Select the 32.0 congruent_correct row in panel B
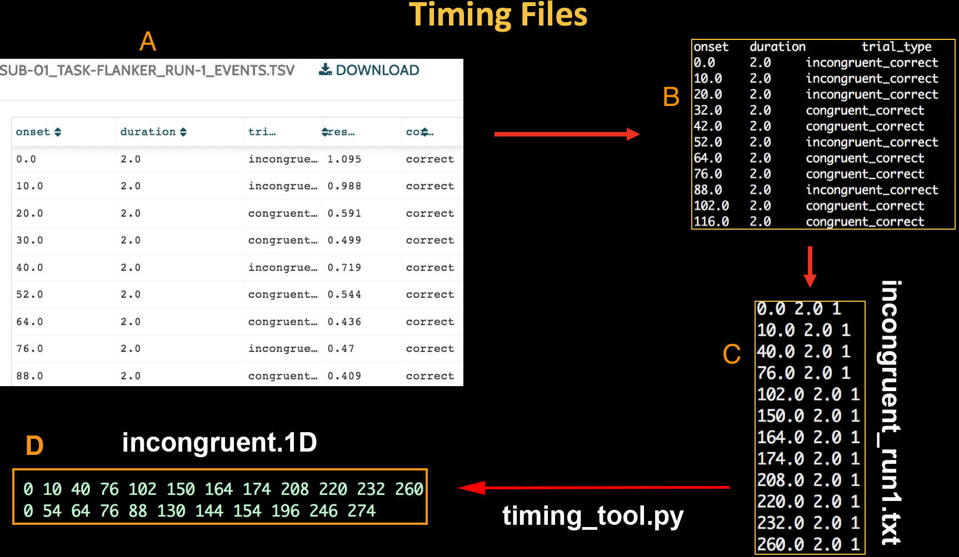The height and width of the screenshot is (557, 959). click(x=809, y=110)
